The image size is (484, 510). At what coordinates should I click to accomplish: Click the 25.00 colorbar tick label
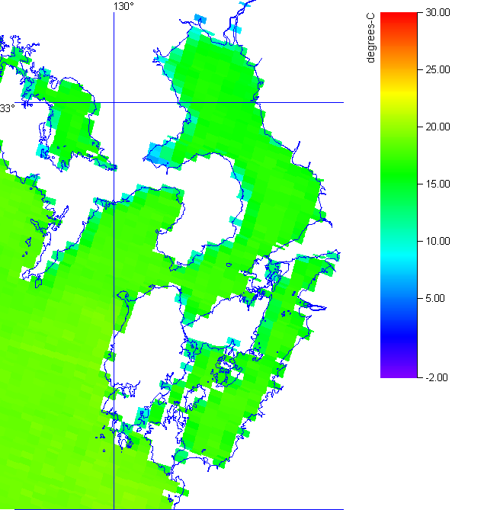click(x=438, y=69)
